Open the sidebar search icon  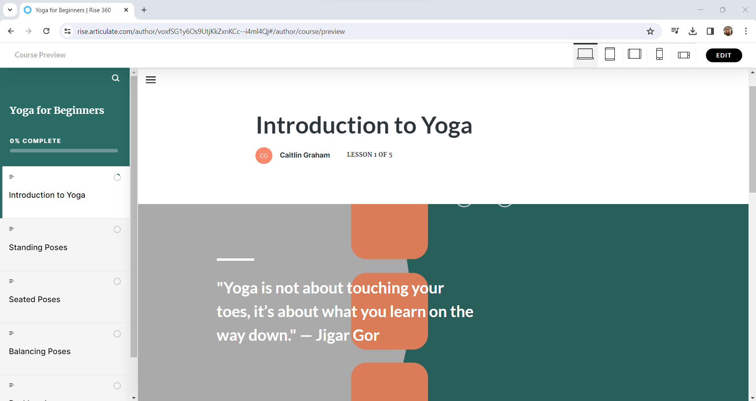click(x=115, y=78)
